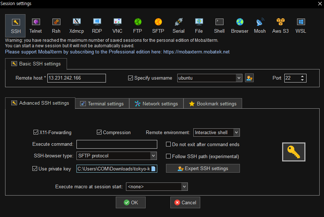
Task: Select the SSH session type icon
Action: click(16, 25)
